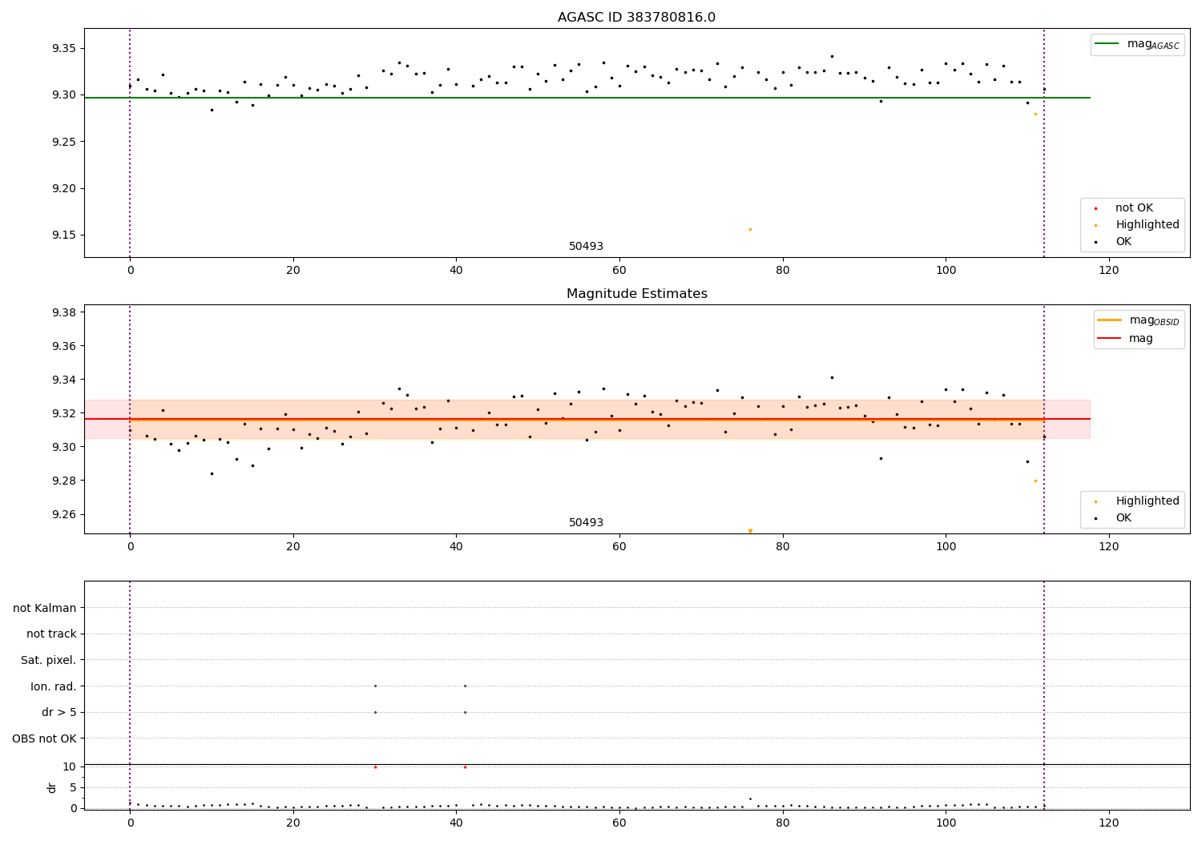Click the 10 tick on the dr axis
The height and width of the screenshot is (841, 1202).
click(x=69, y=767)
